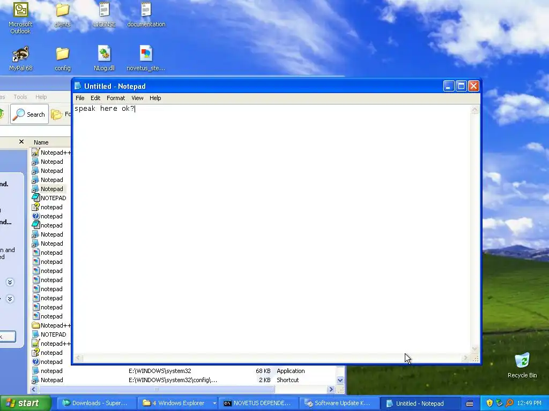This screenshot has height=411, width=549.
Task: Select the documentation file desktop icon
Action: [146, 14]
